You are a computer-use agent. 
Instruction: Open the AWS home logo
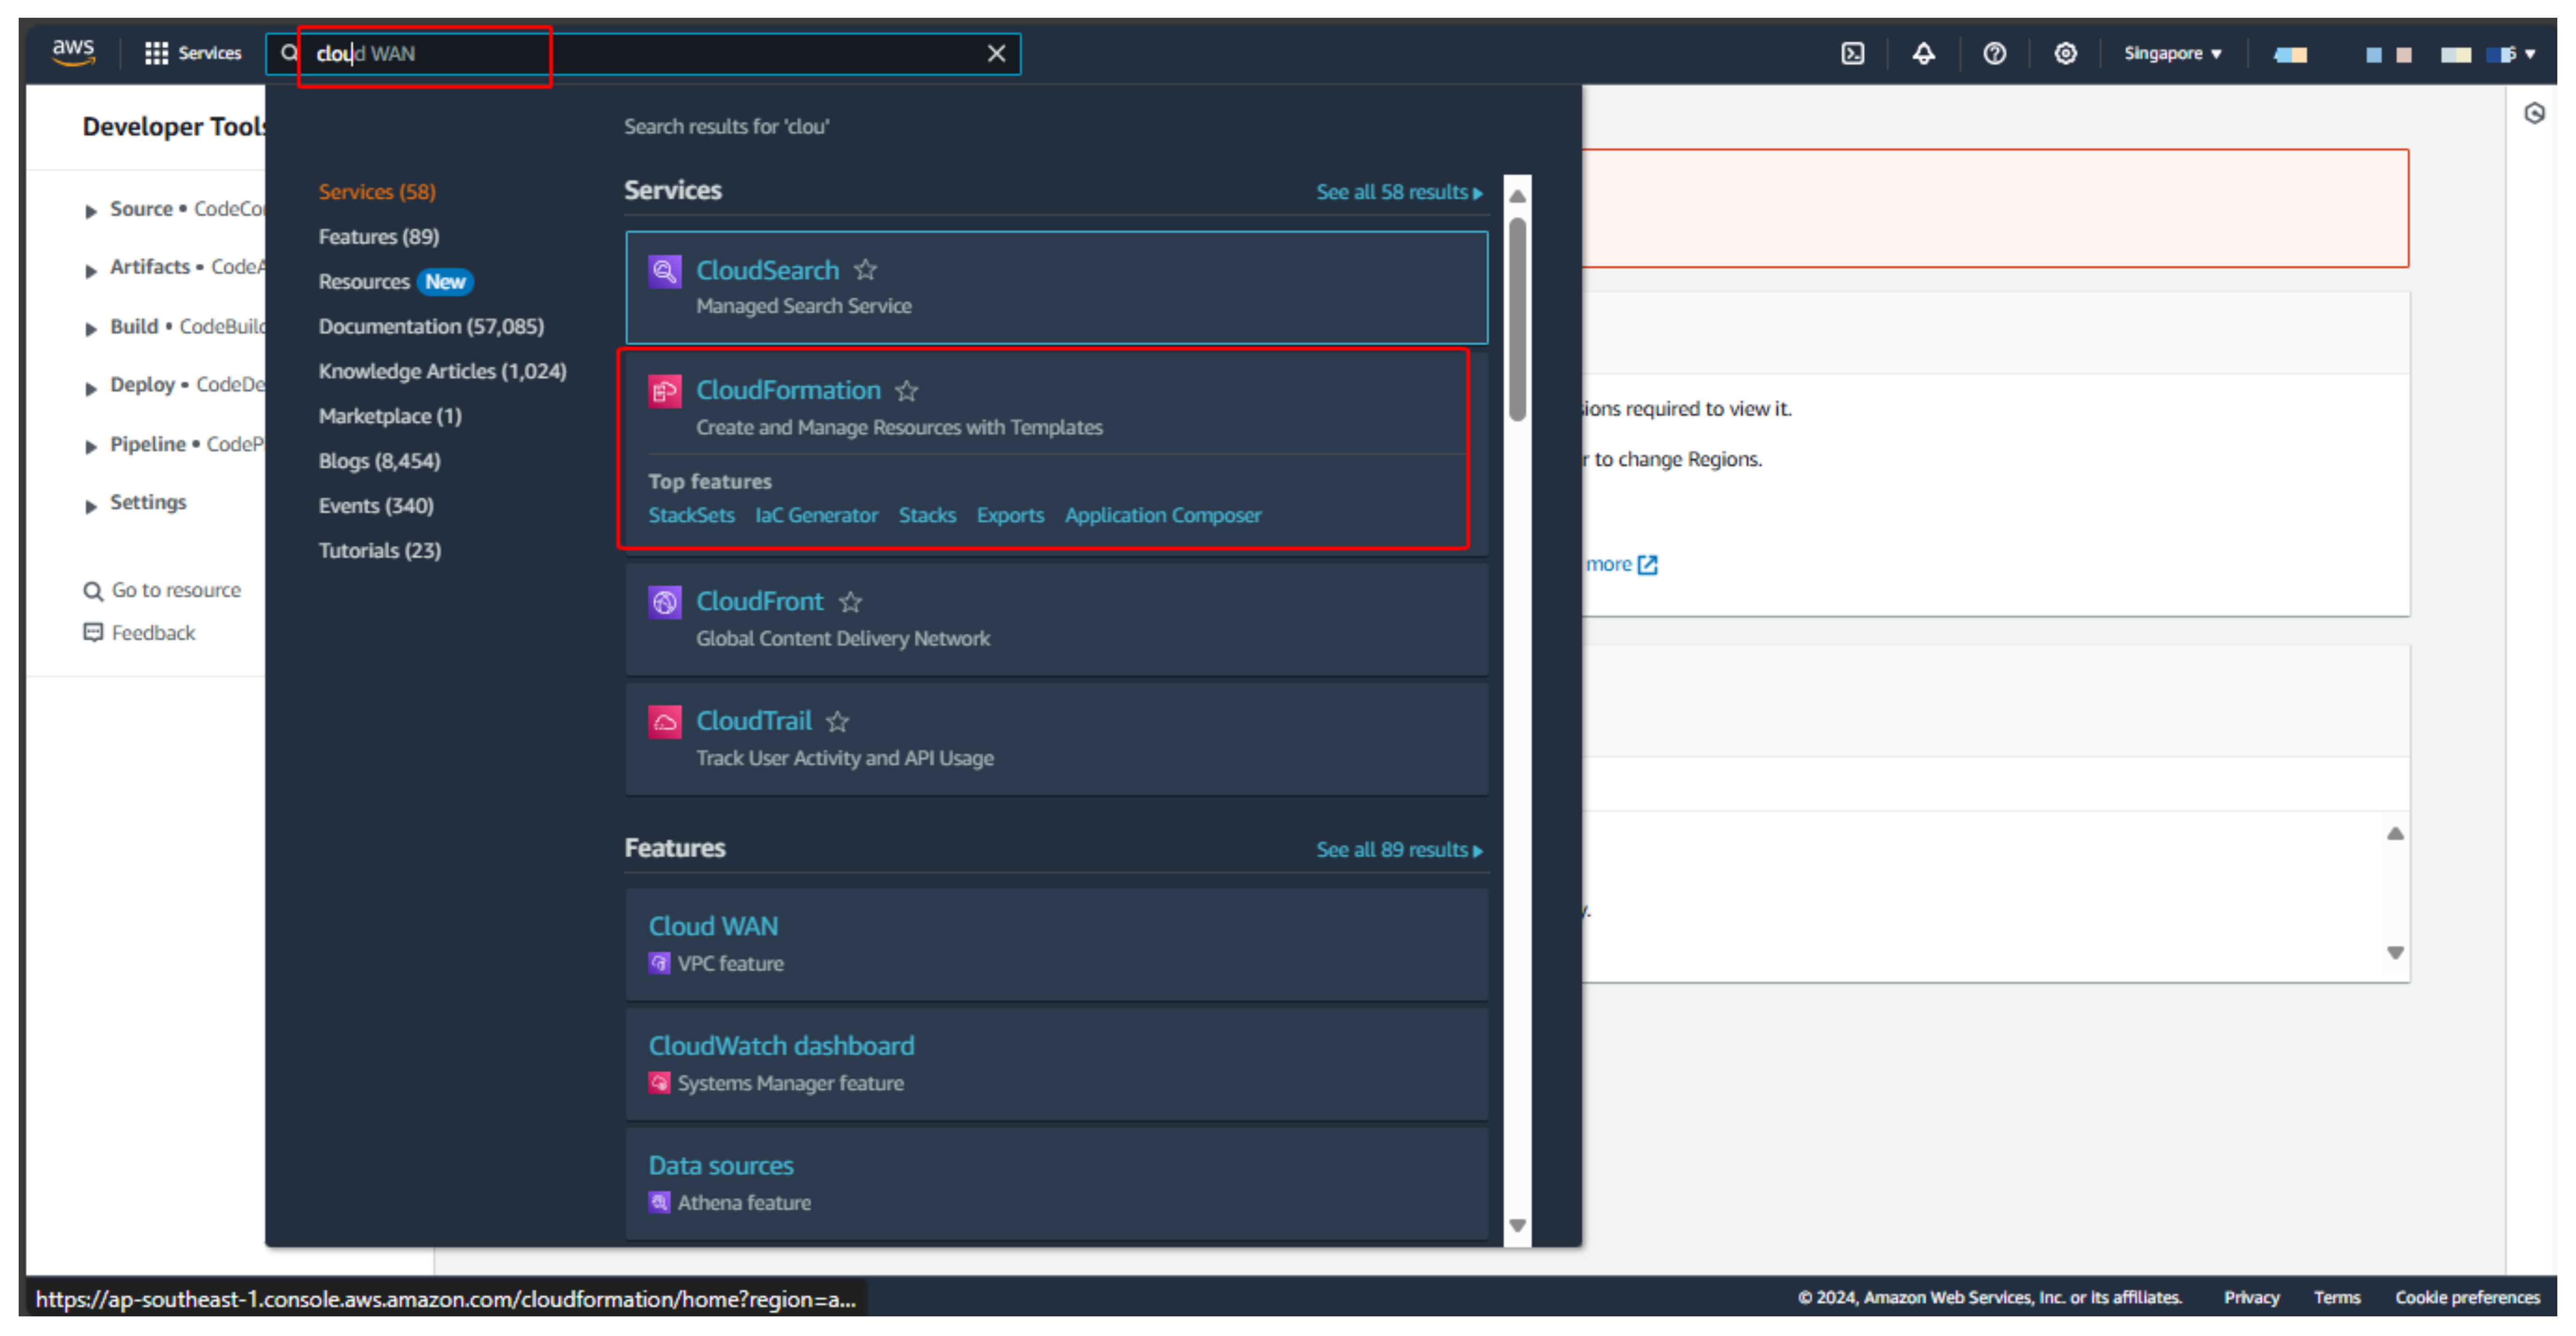pyautogui.click(x=73, y=52)
